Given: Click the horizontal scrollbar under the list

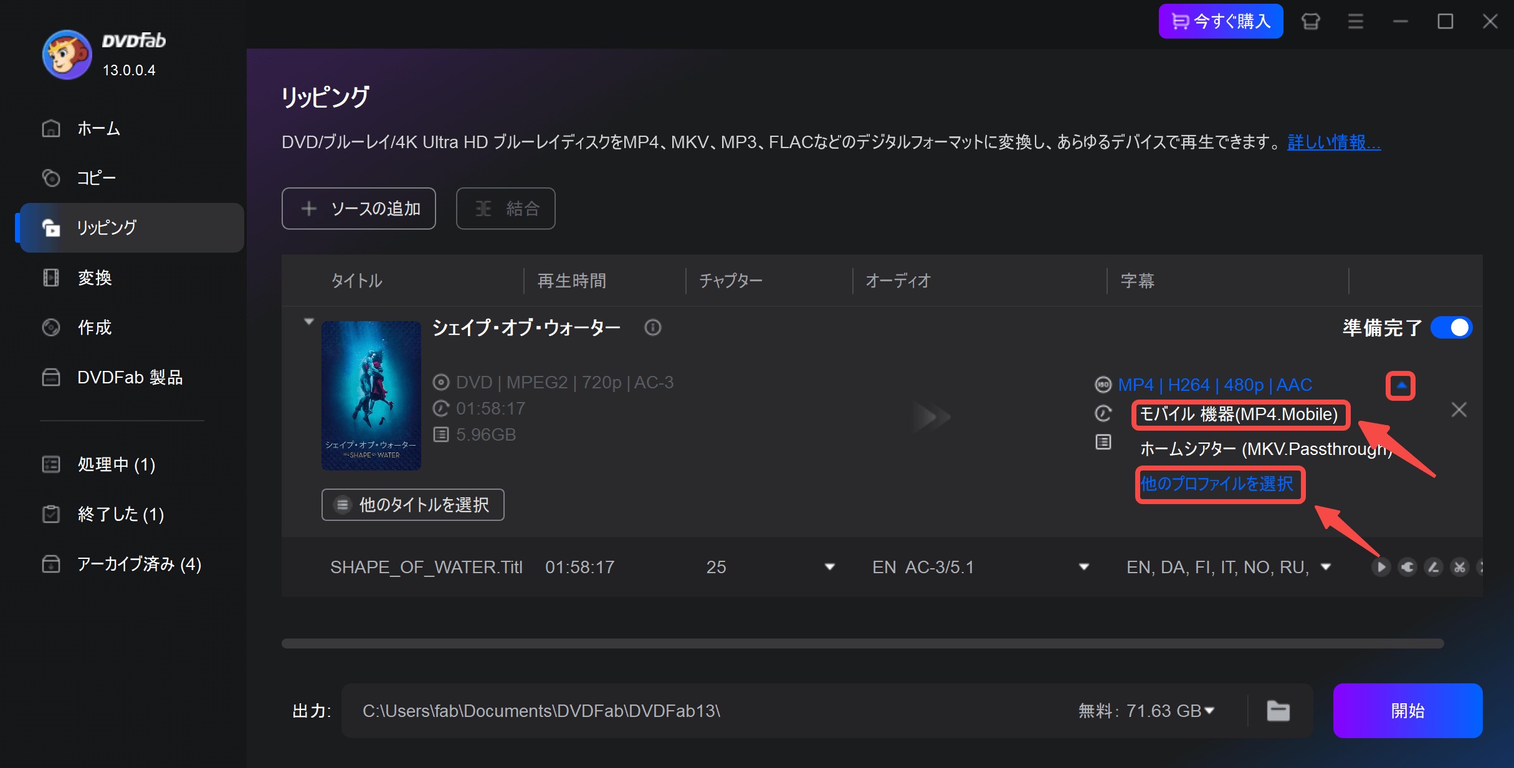Looking at the screenshot, I should coord(862,644).
